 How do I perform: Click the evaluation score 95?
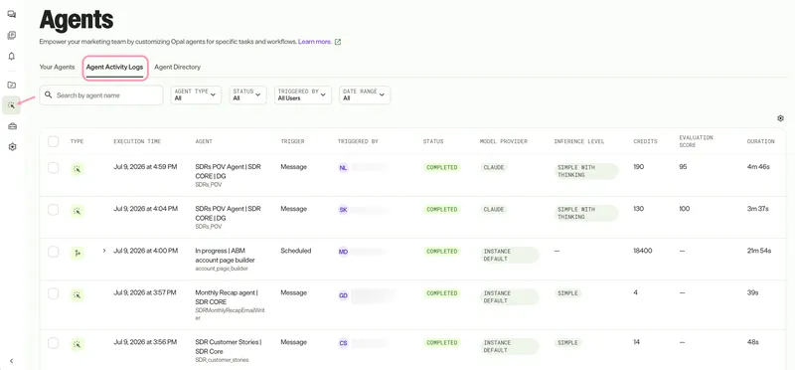pos(683,167)
